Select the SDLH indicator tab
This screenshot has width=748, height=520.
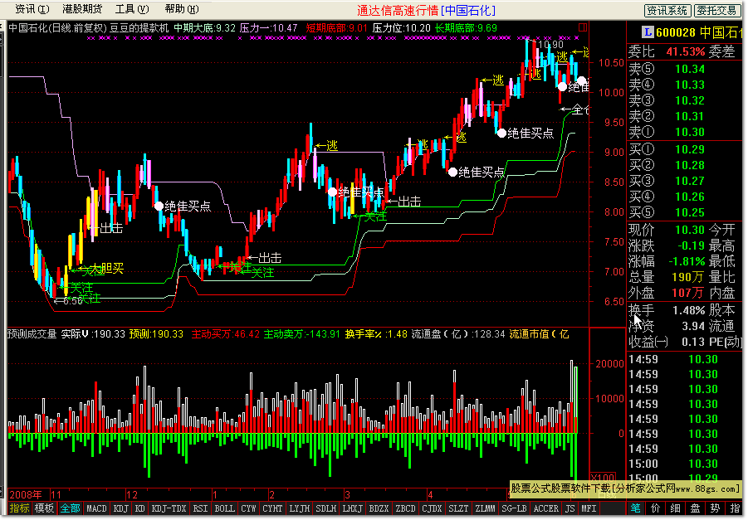[325, 508]
